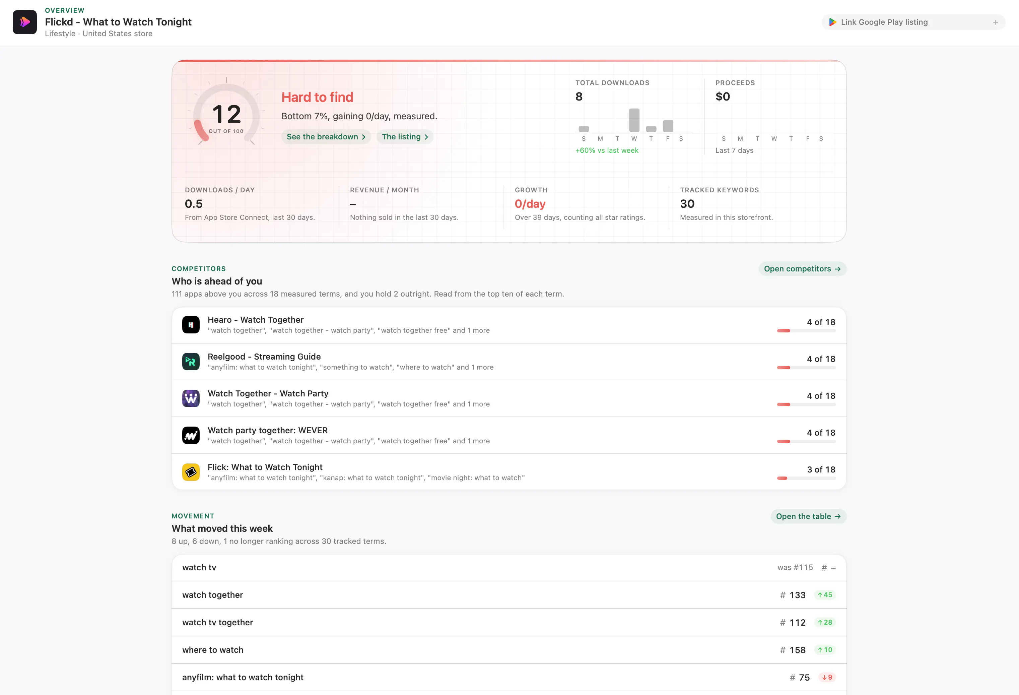Click the Wednesday bar in Total Downloads chart
This screenshot has width=1019, height=695.
click(x=634, y=120)
